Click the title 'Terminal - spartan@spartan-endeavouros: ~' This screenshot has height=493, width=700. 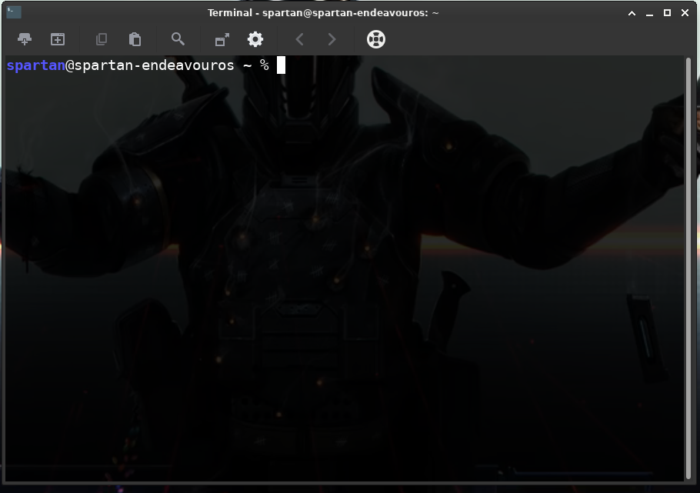pyautogui.click(x=323, y=13)
